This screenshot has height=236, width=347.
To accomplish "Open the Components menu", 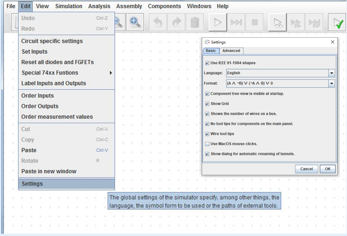I will pyautogui.click(x=164, y=6).
